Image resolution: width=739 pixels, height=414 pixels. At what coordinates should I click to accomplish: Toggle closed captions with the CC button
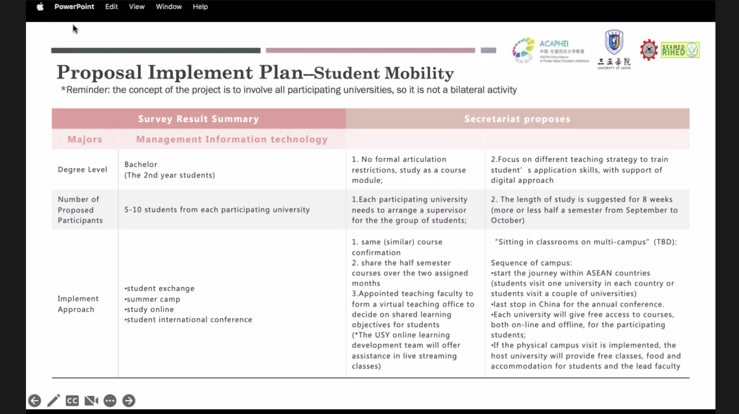click(72, 401)
